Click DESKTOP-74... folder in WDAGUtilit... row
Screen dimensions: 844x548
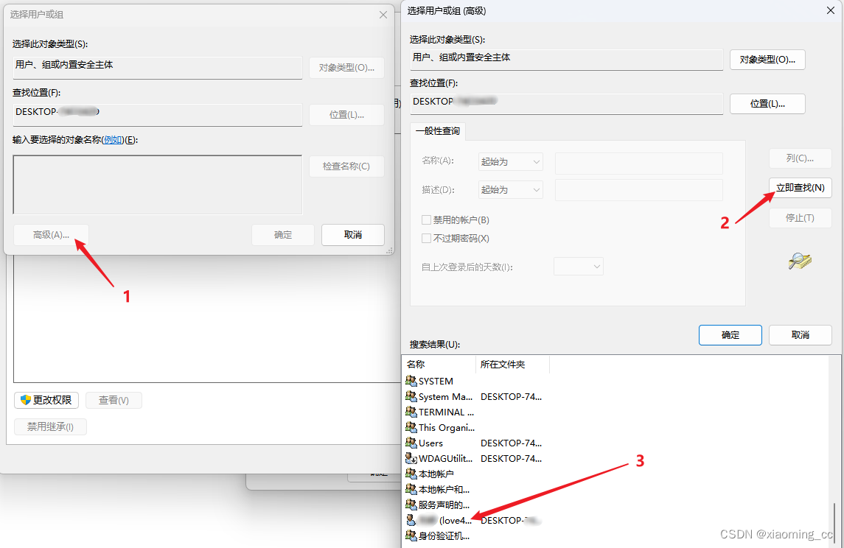tap(512, 459)
